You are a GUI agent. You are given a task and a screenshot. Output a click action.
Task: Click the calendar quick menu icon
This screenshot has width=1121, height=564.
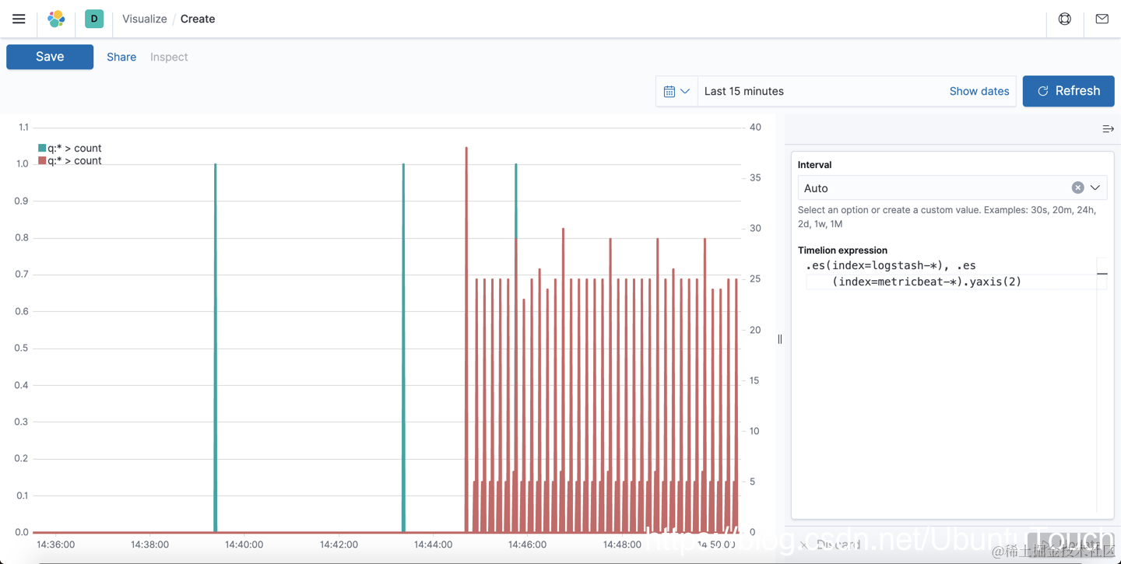point(669,91)
